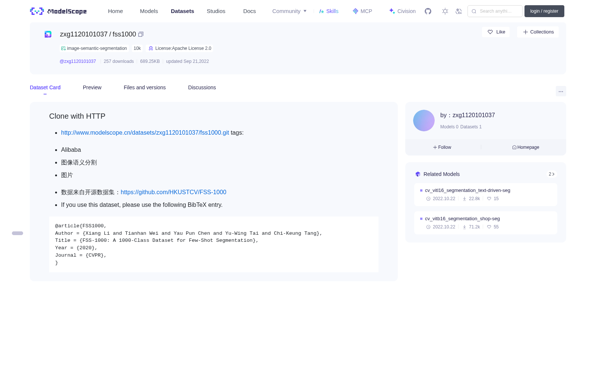Click the 'by：zxg1120101037' author name

467,115
